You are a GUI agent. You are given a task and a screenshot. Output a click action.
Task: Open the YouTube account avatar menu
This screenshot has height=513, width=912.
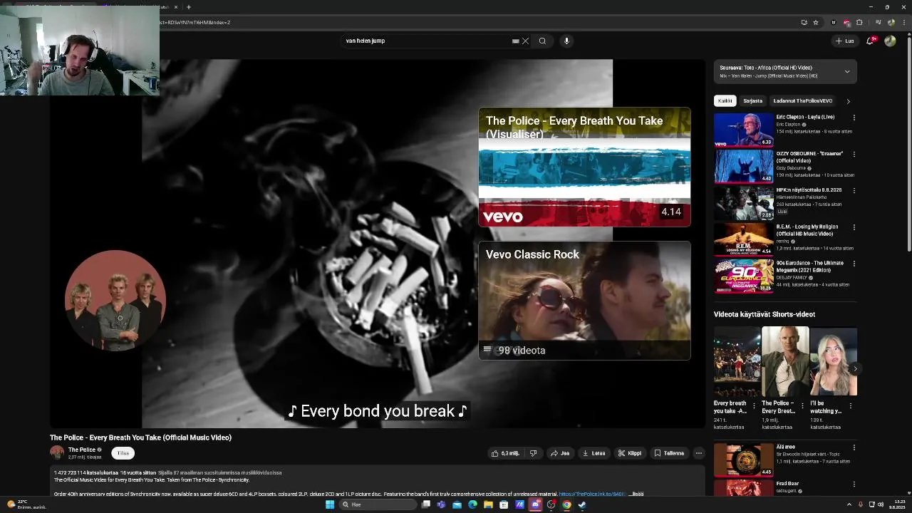pos(890,41)
